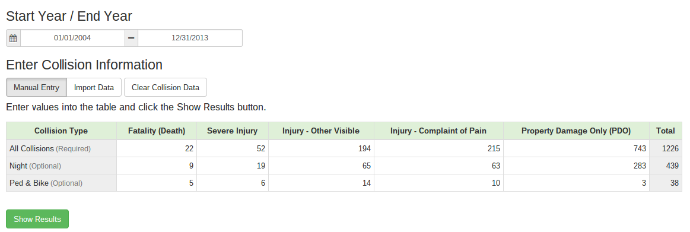Click the green Show Results button
Screen dimensions: 690x232
point(37,219)
